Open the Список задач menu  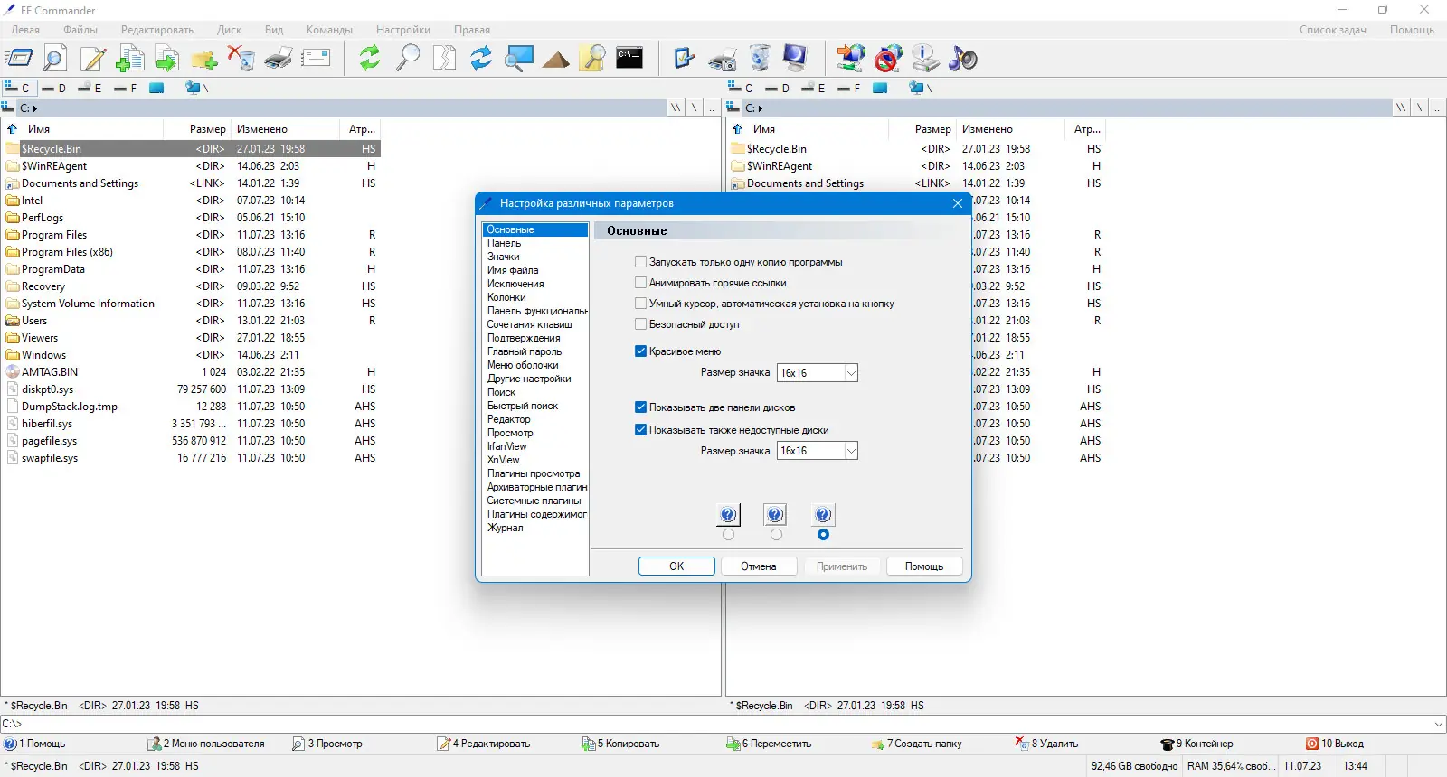point(1333,30)
